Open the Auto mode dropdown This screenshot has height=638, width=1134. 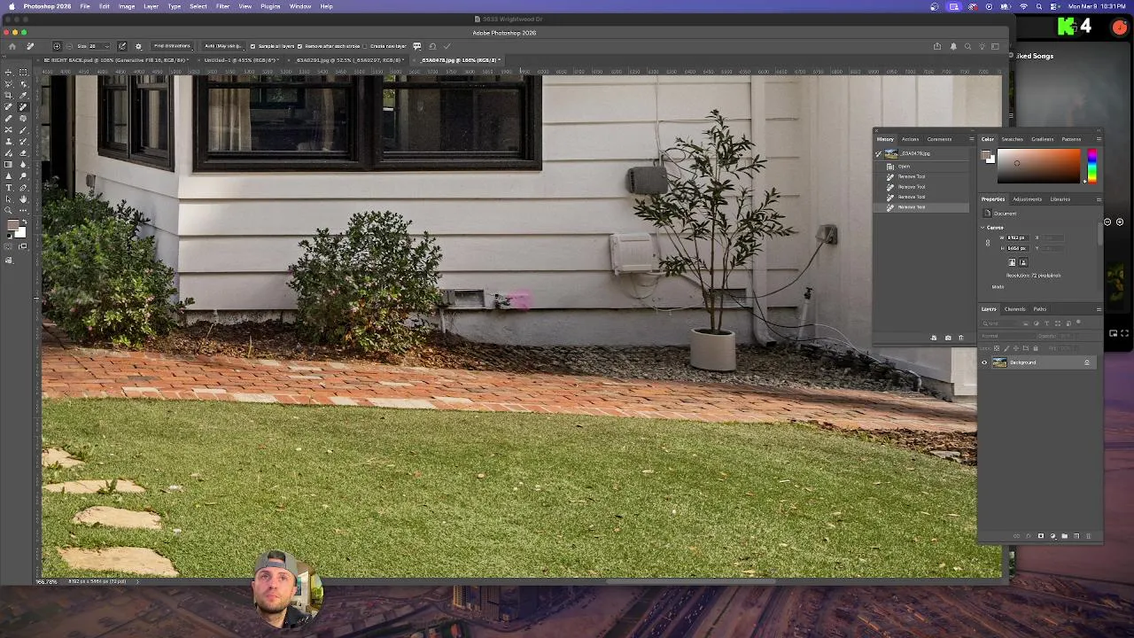point(224,46)
